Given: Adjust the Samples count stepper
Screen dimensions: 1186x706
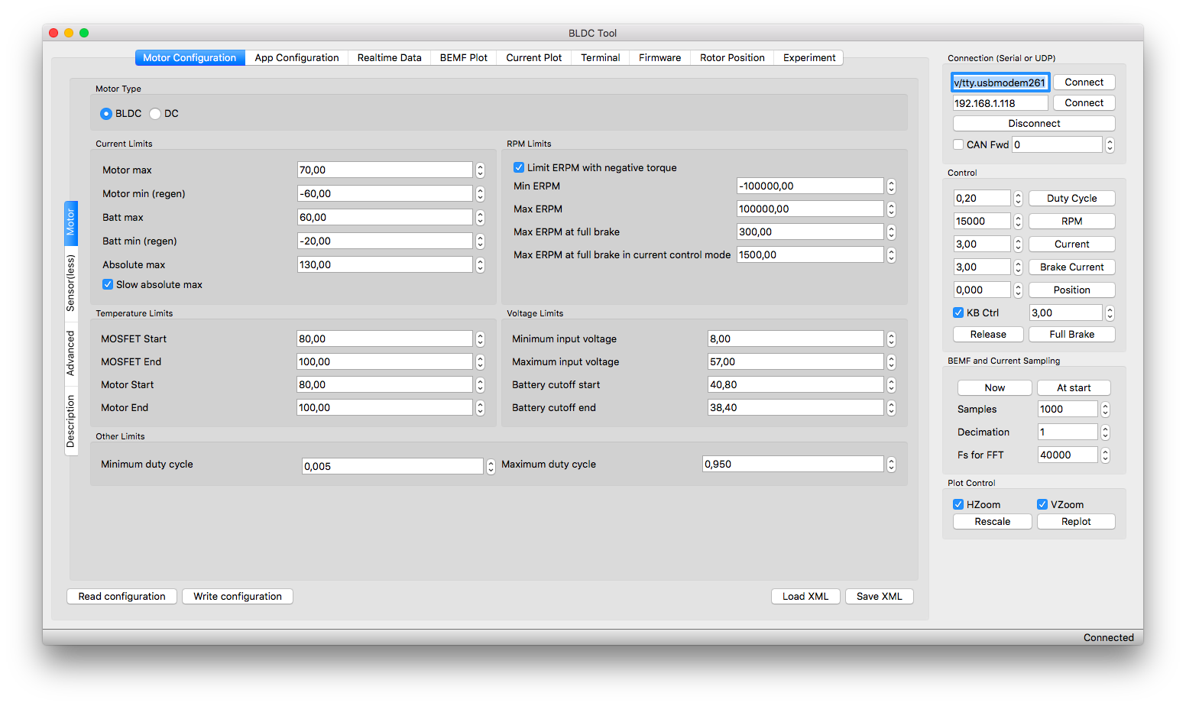Looking at the screenshot, I should pos(1105,410).
